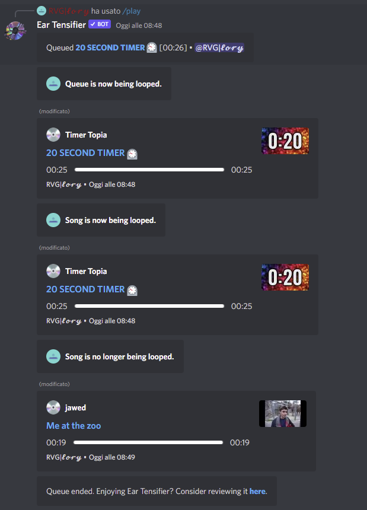Click the 'here' review link
367x510 pixels.
257,491
